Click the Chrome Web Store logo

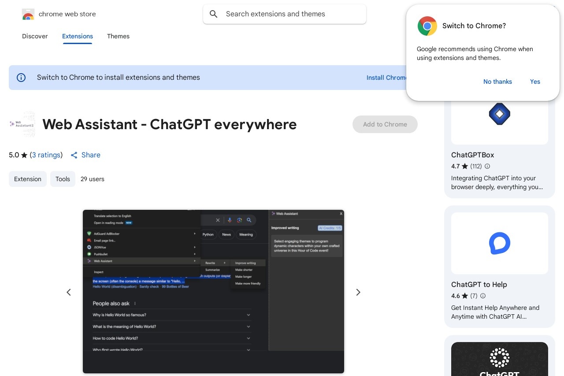tap(28, 14)
